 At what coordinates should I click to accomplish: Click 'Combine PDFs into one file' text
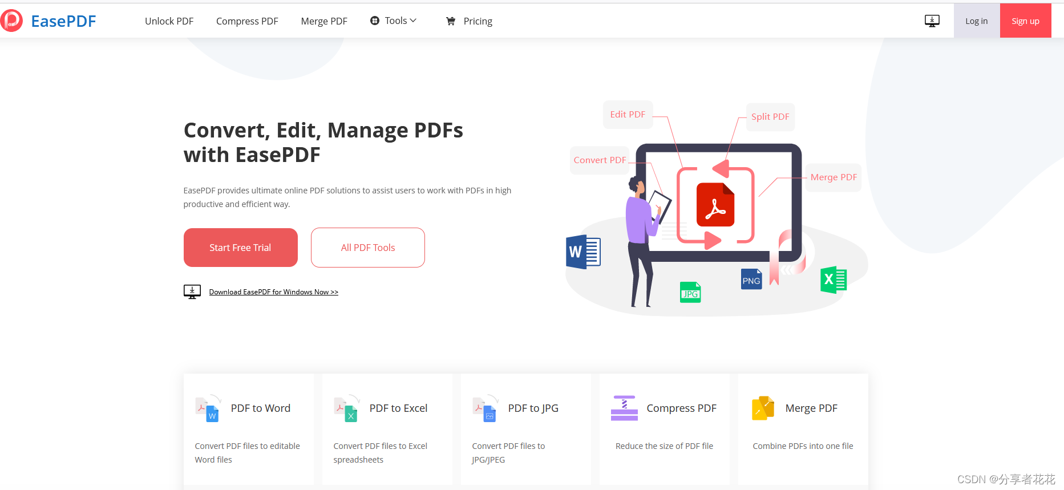[x=803, y=446]
